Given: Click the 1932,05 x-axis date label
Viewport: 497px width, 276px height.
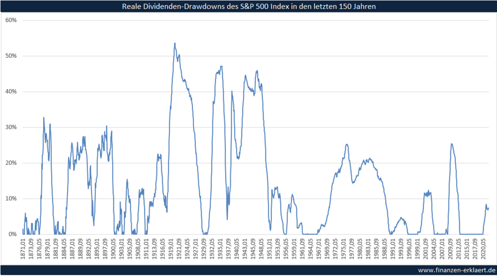Looking at the screenshot, I should [212, 249].
